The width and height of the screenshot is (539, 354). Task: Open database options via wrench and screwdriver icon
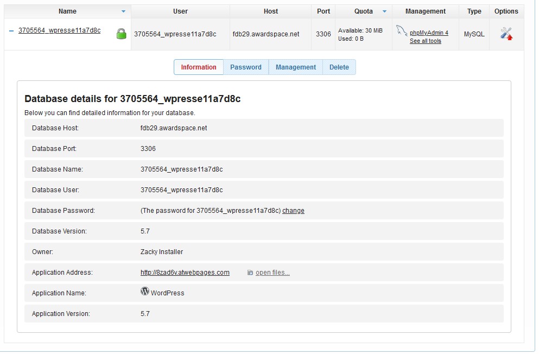(x=506, y=33)
